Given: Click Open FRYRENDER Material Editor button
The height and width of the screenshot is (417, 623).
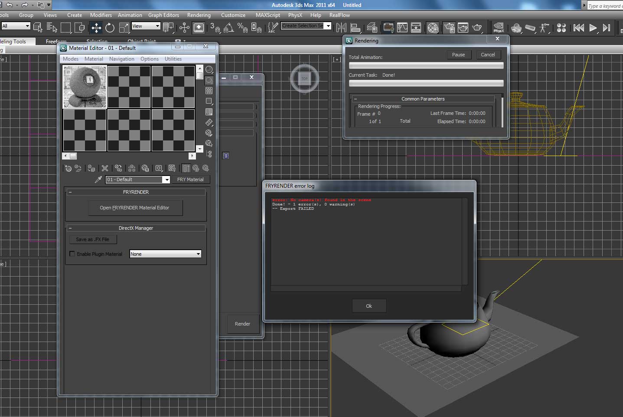Looking at the screenshot, I should (135, 208).
